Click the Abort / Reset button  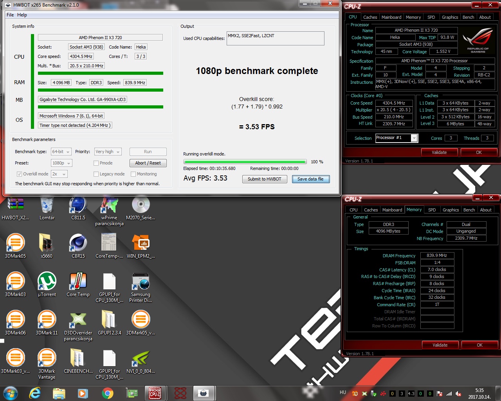pyautogui.click(x=148, y=163)
